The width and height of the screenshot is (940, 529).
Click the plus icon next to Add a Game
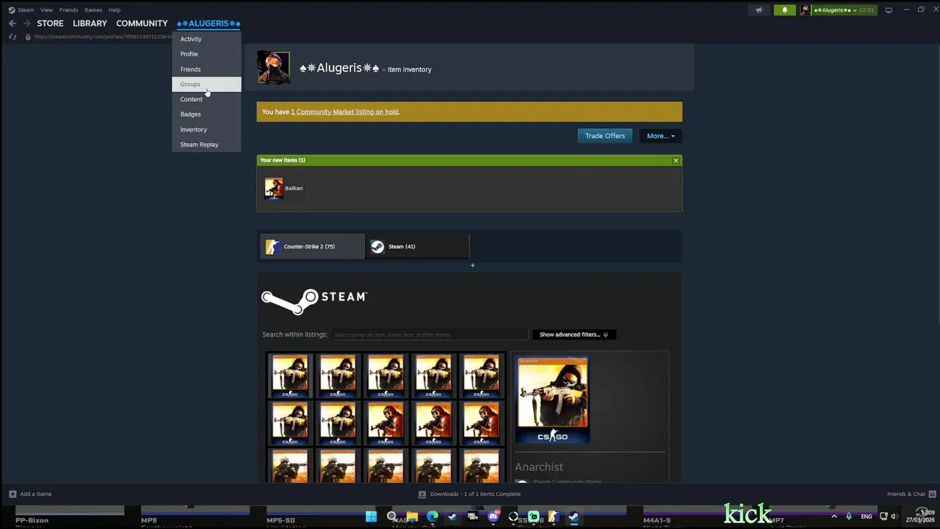tap(12, 494)
